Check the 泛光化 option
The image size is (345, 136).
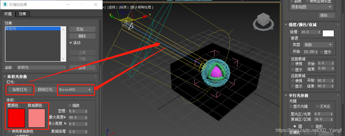[x=317, y=107]
